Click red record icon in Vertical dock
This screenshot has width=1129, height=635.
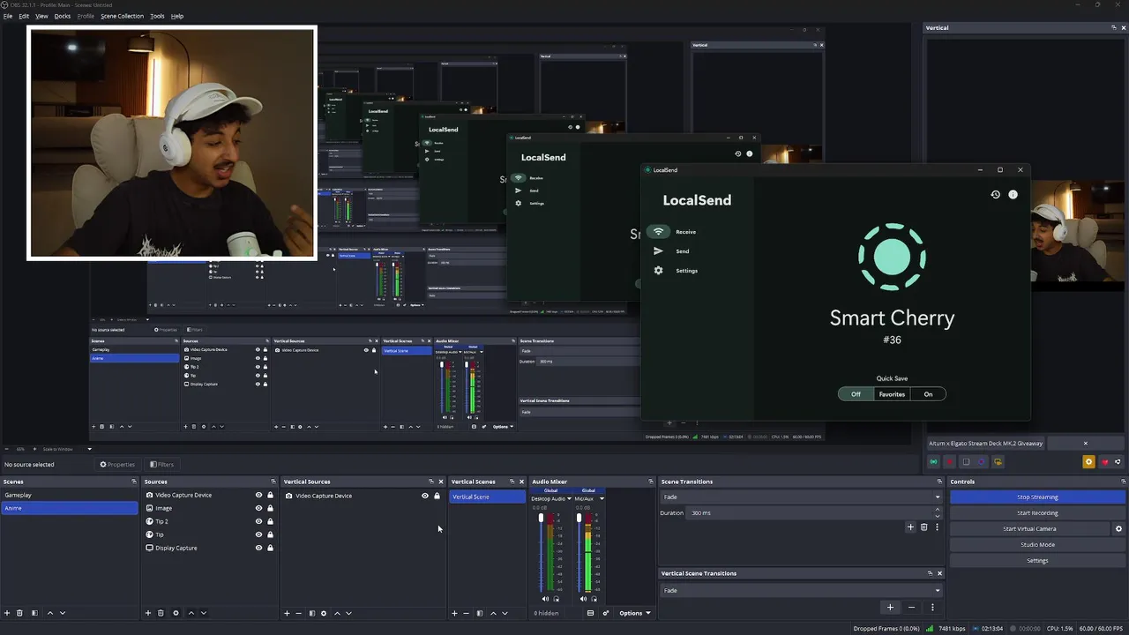click(x=949, y=462)
